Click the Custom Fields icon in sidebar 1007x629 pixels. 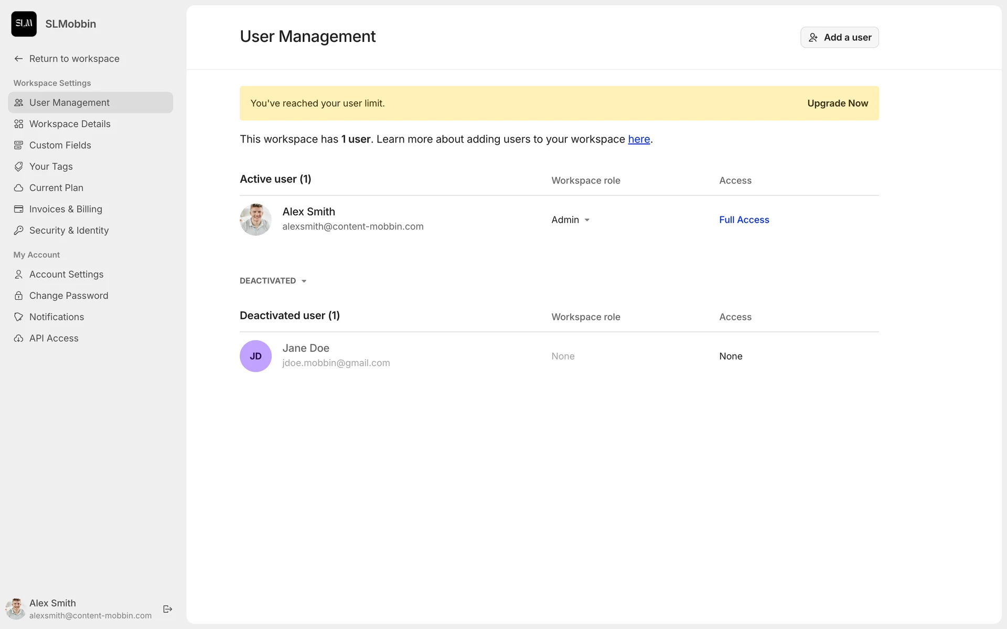18,145
